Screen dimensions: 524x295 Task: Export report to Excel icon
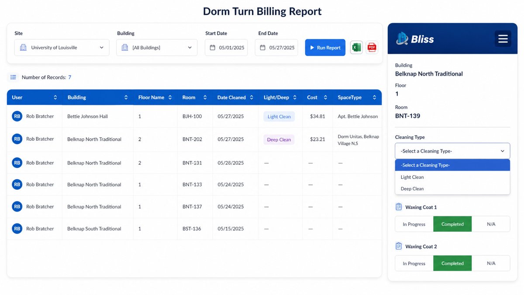click(x=356, y=48)
